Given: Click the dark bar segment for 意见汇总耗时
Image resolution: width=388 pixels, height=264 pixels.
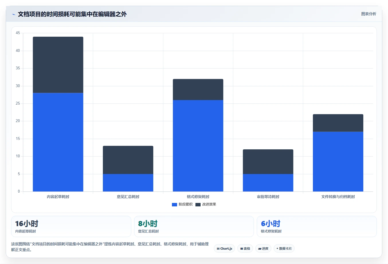Looking at the screenshot, I should coord(128,160).
